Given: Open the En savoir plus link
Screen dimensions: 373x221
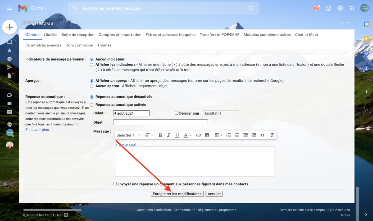Looking at the screenshot, I should 37,130.
